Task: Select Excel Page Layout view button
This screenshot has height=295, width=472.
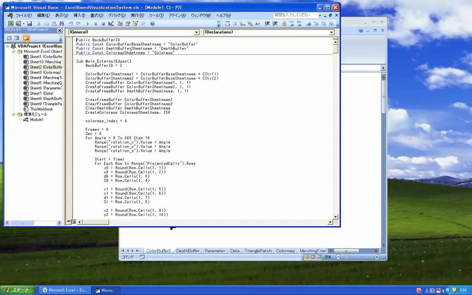Action: pos(313,257)
